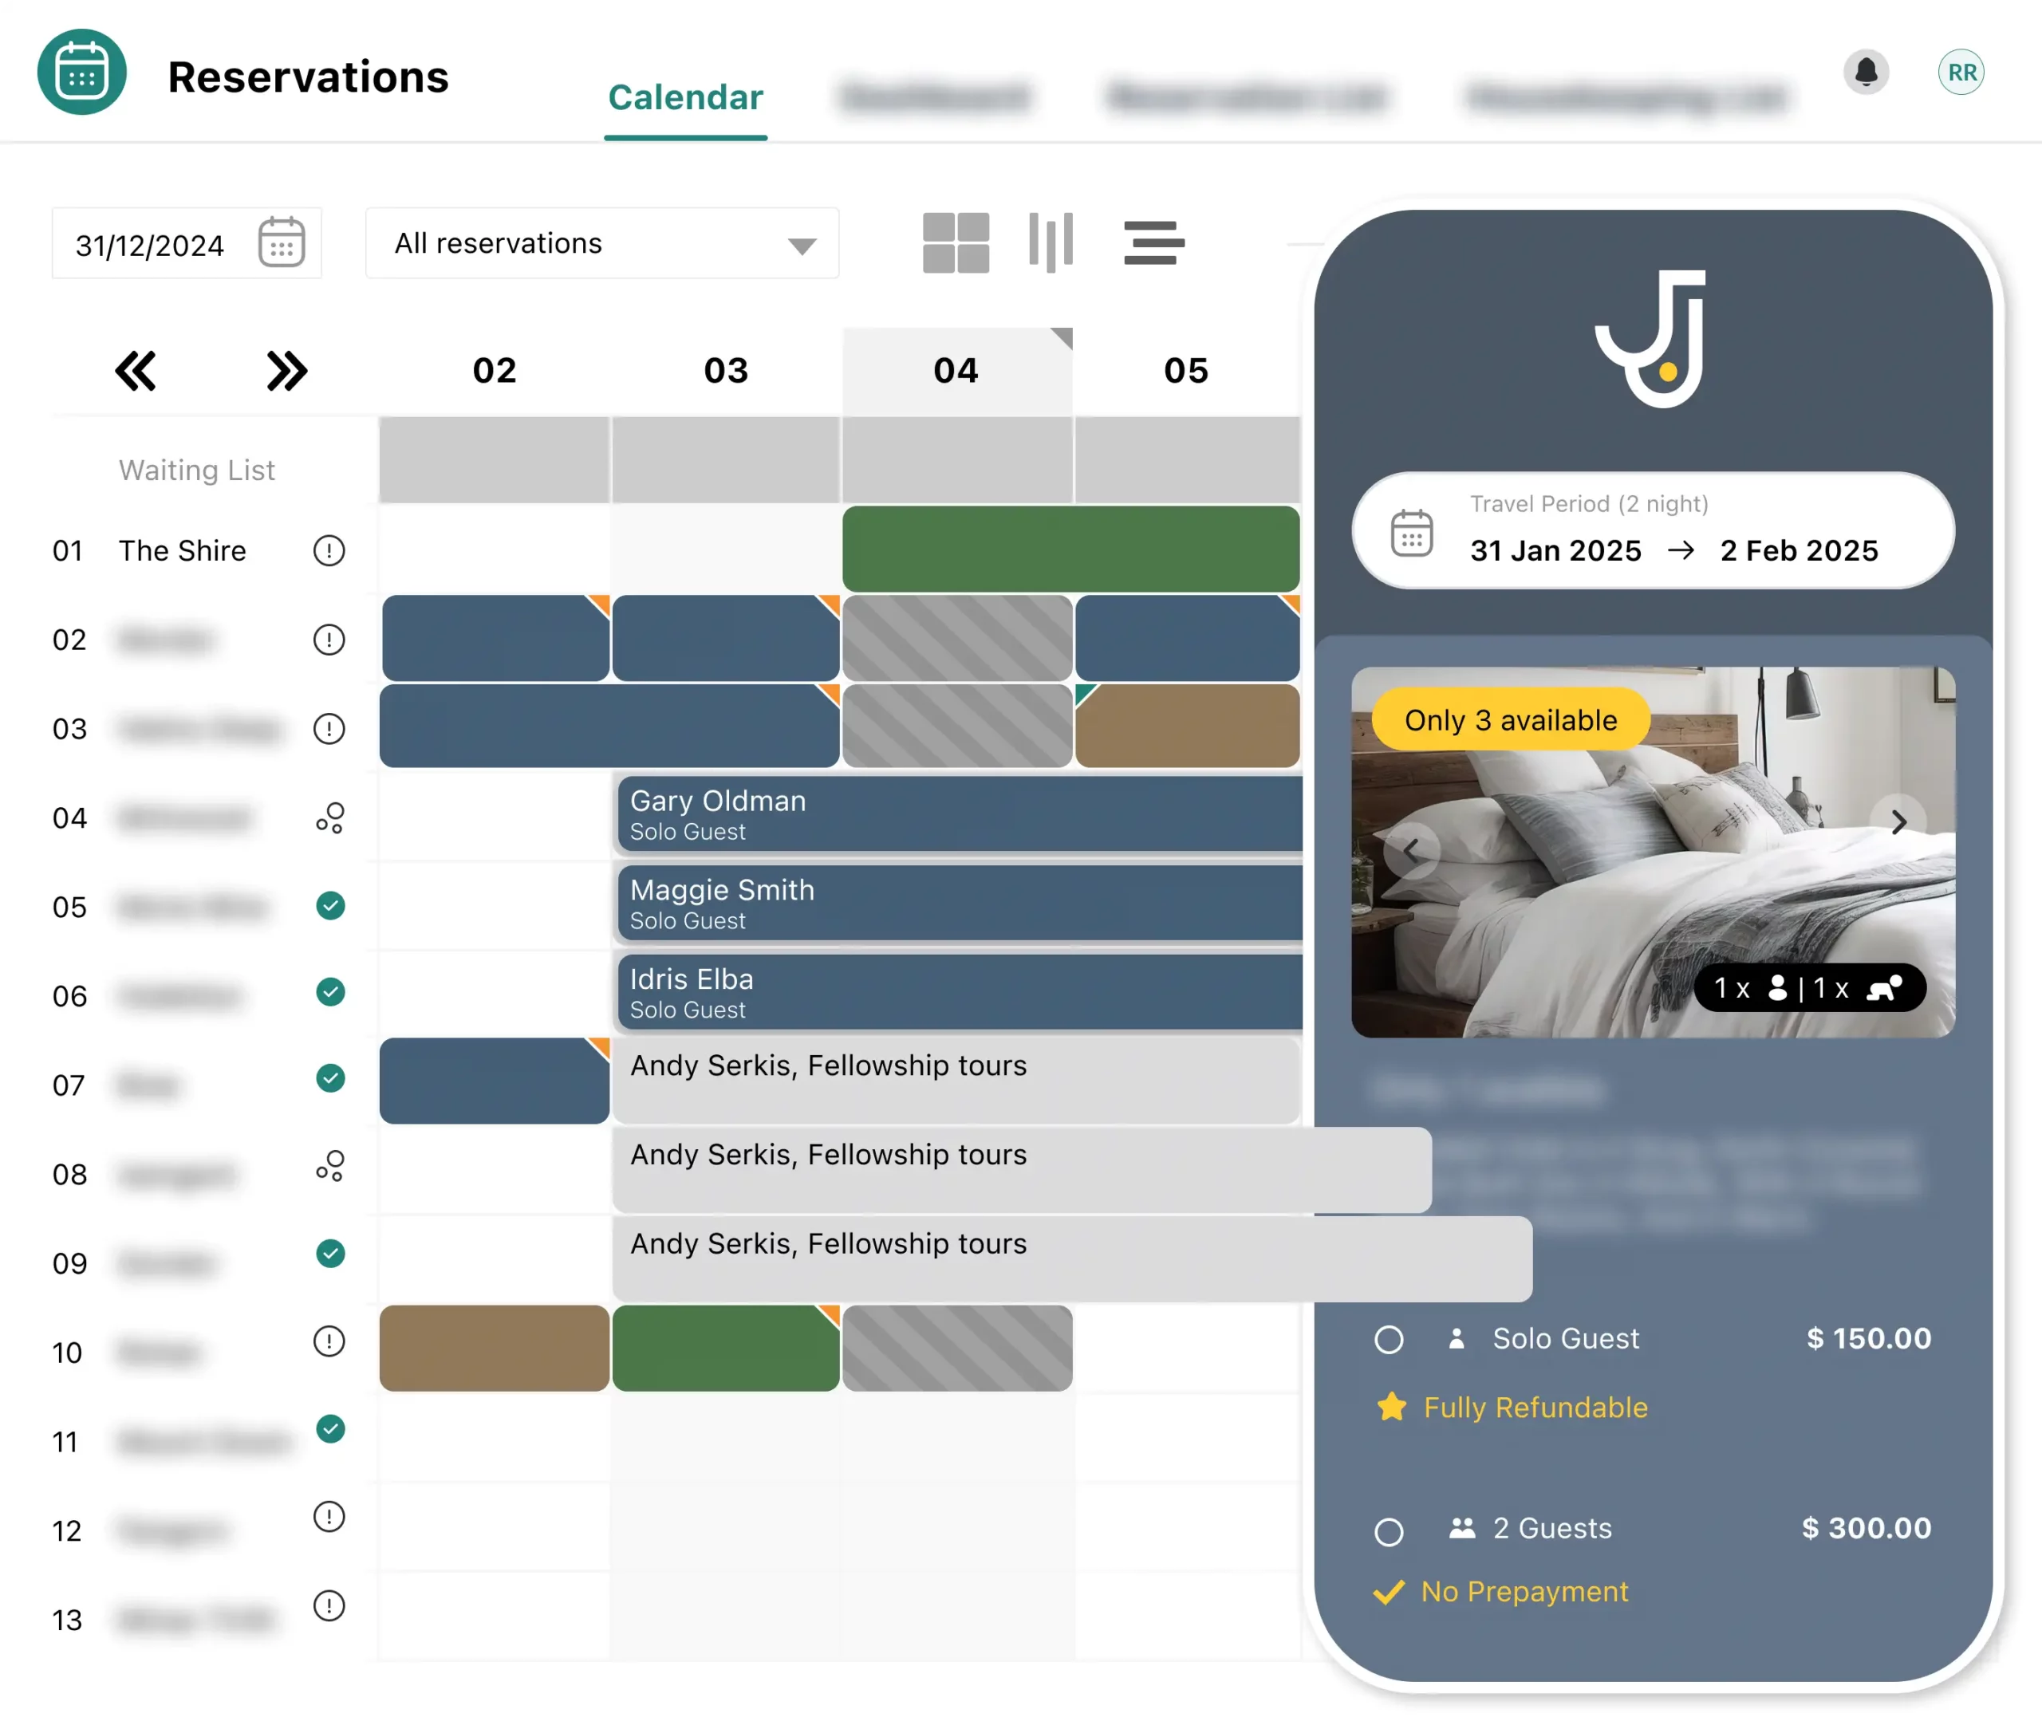
Task: Click green check status for room 05
Action: 330,905
